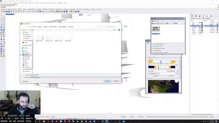Enable Auto-update thumbnails checkbox

click(152, 44)
